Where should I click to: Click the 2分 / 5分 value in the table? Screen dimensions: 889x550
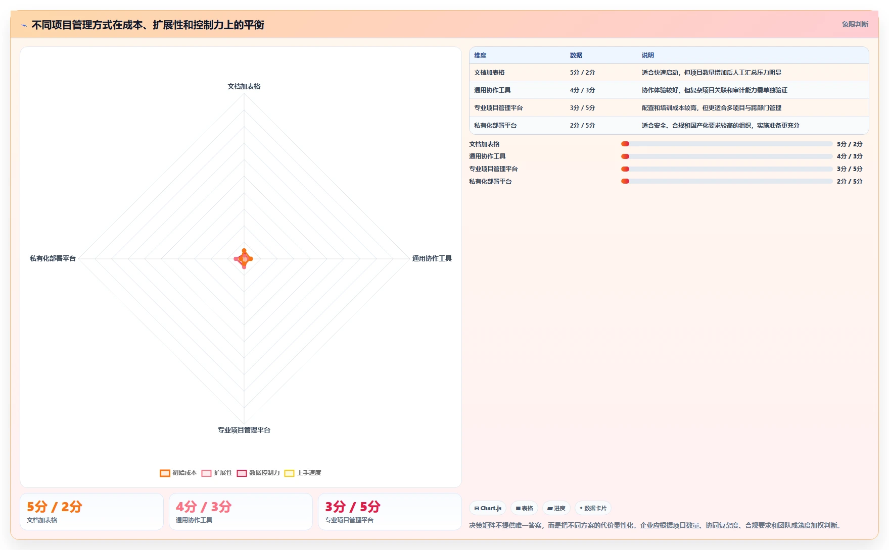582,126
